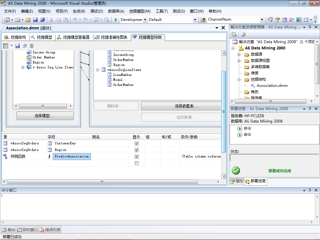Click the Solution Explorer properties icon
Image resolution: width=320 pixels, height=240 pixels.
234,34
